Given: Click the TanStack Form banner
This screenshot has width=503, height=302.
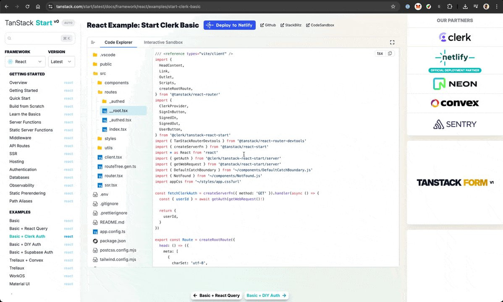Looking at the screenshot, I should [455, 182].
